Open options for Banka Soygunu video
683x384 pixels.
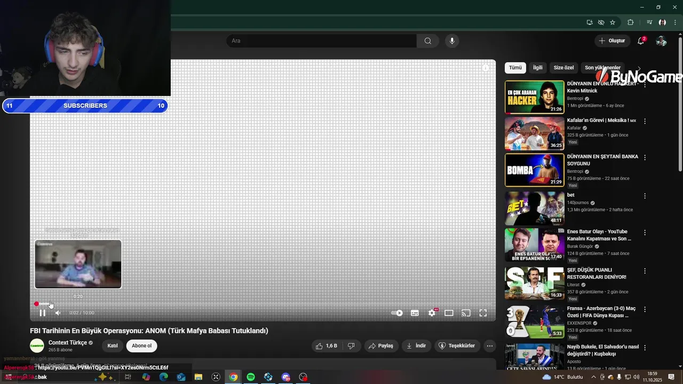645,157
